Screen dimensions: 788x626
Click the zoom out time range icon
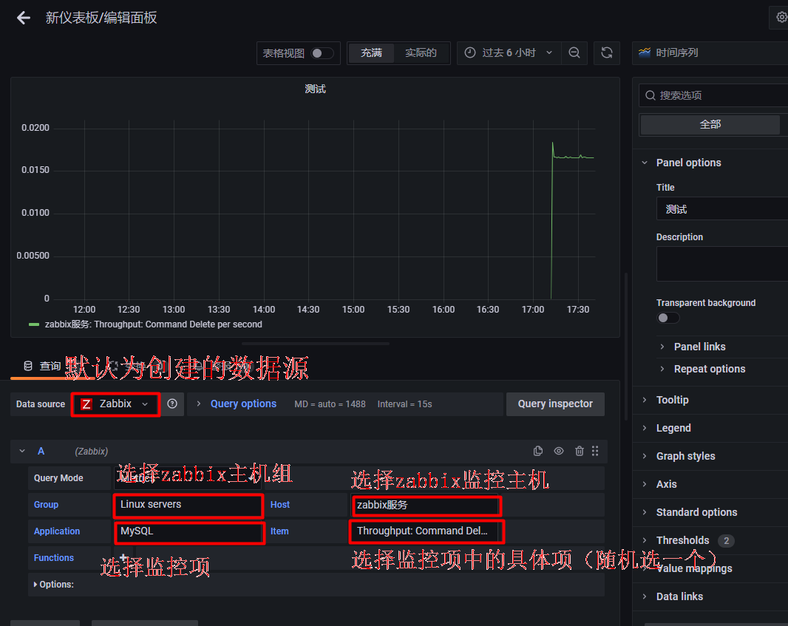[x=574, y=52]
